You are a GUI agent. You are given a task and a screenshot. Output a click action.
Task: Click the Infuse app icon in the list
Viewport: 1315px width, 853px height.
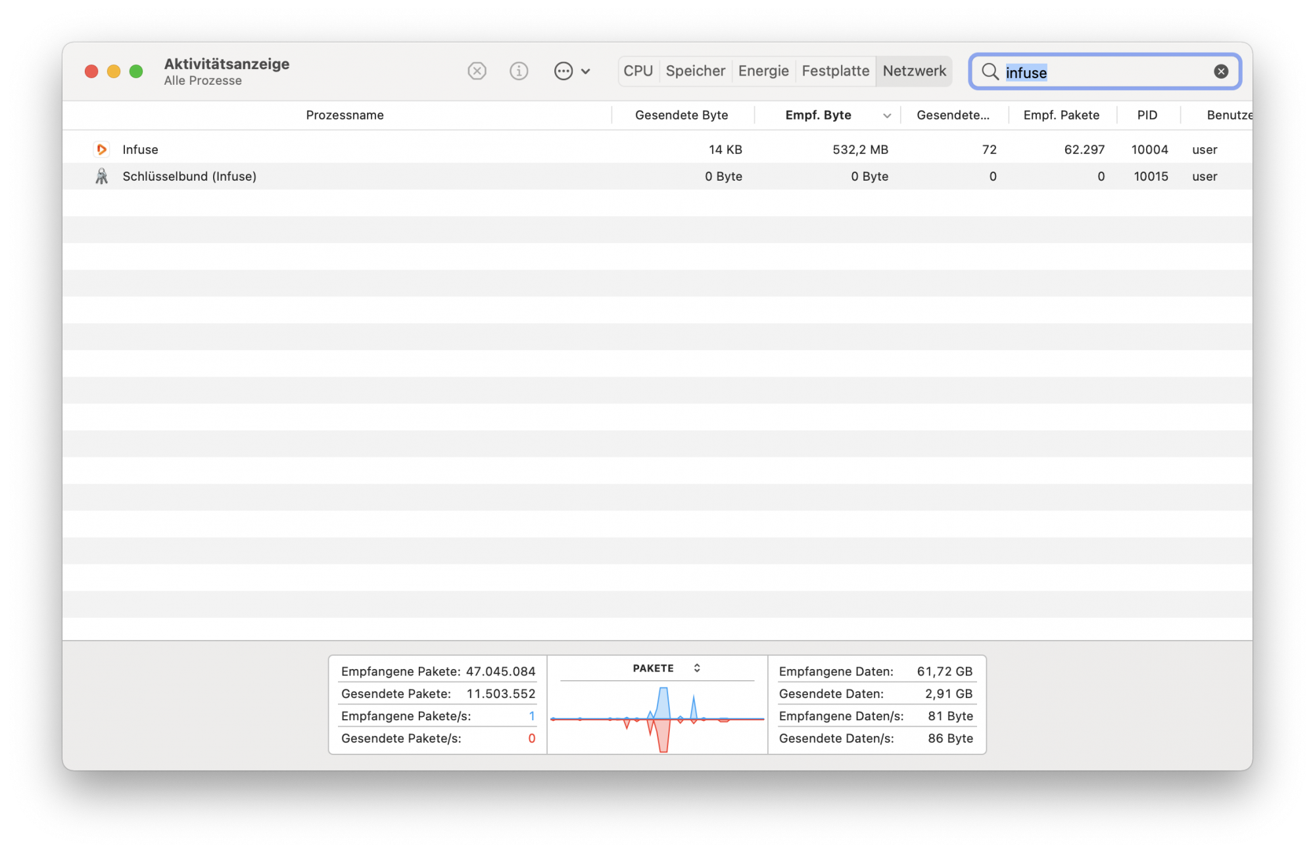[x=101, y=149]
